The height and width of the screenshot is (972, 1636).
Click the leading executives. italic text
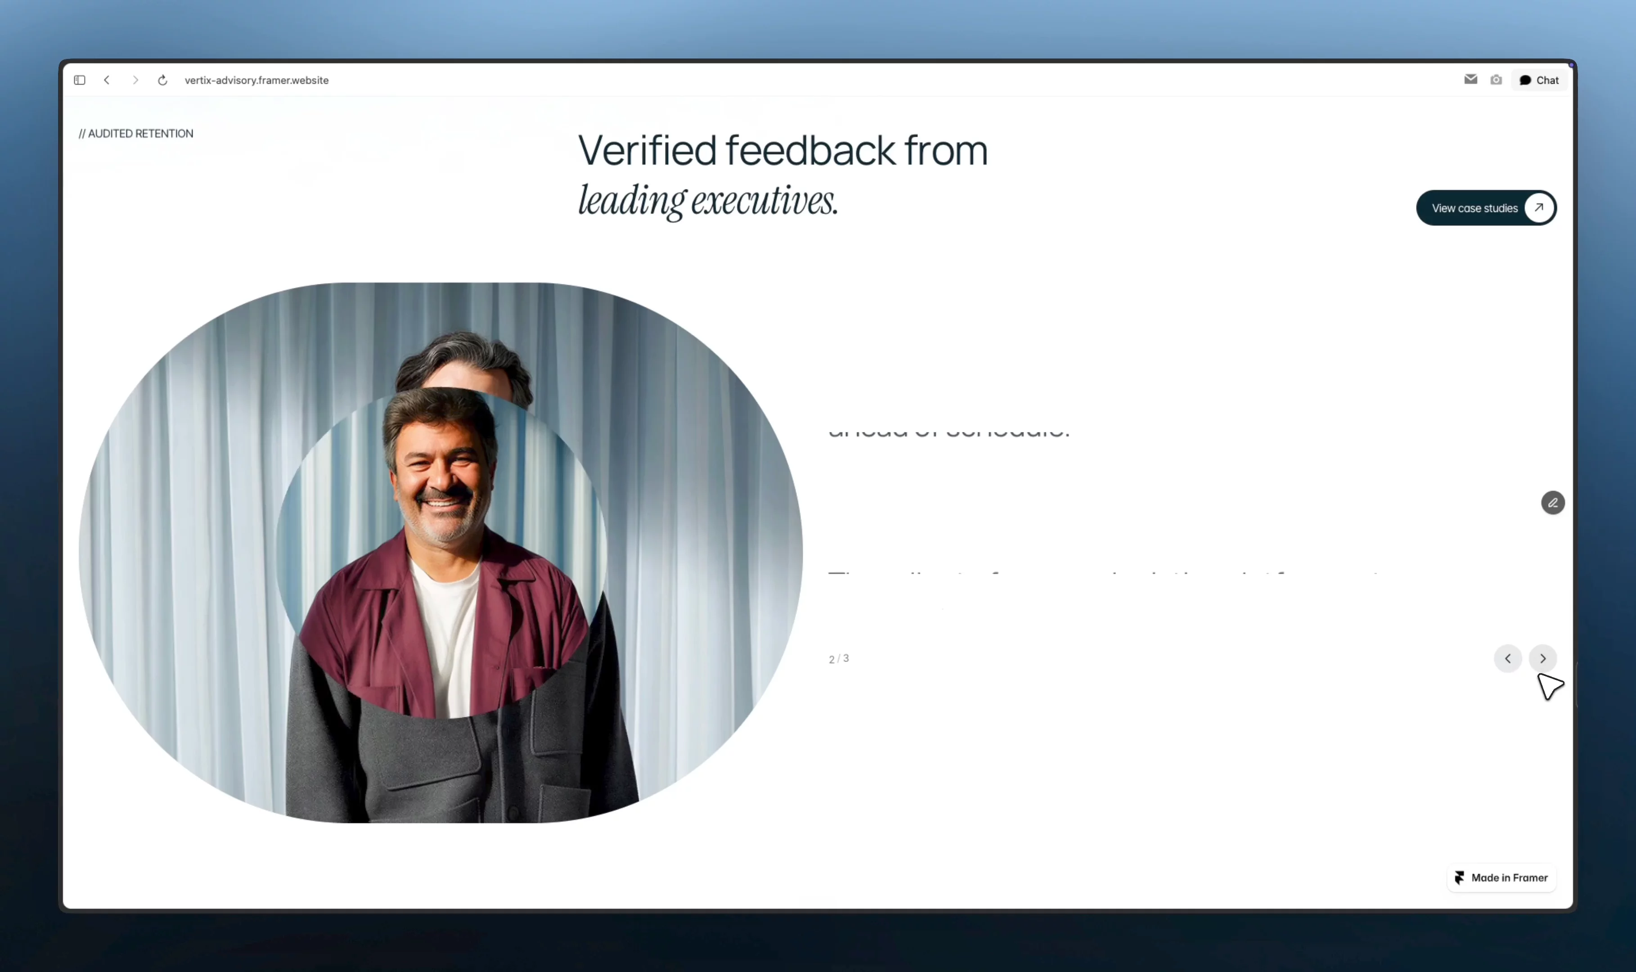point(707,200)
